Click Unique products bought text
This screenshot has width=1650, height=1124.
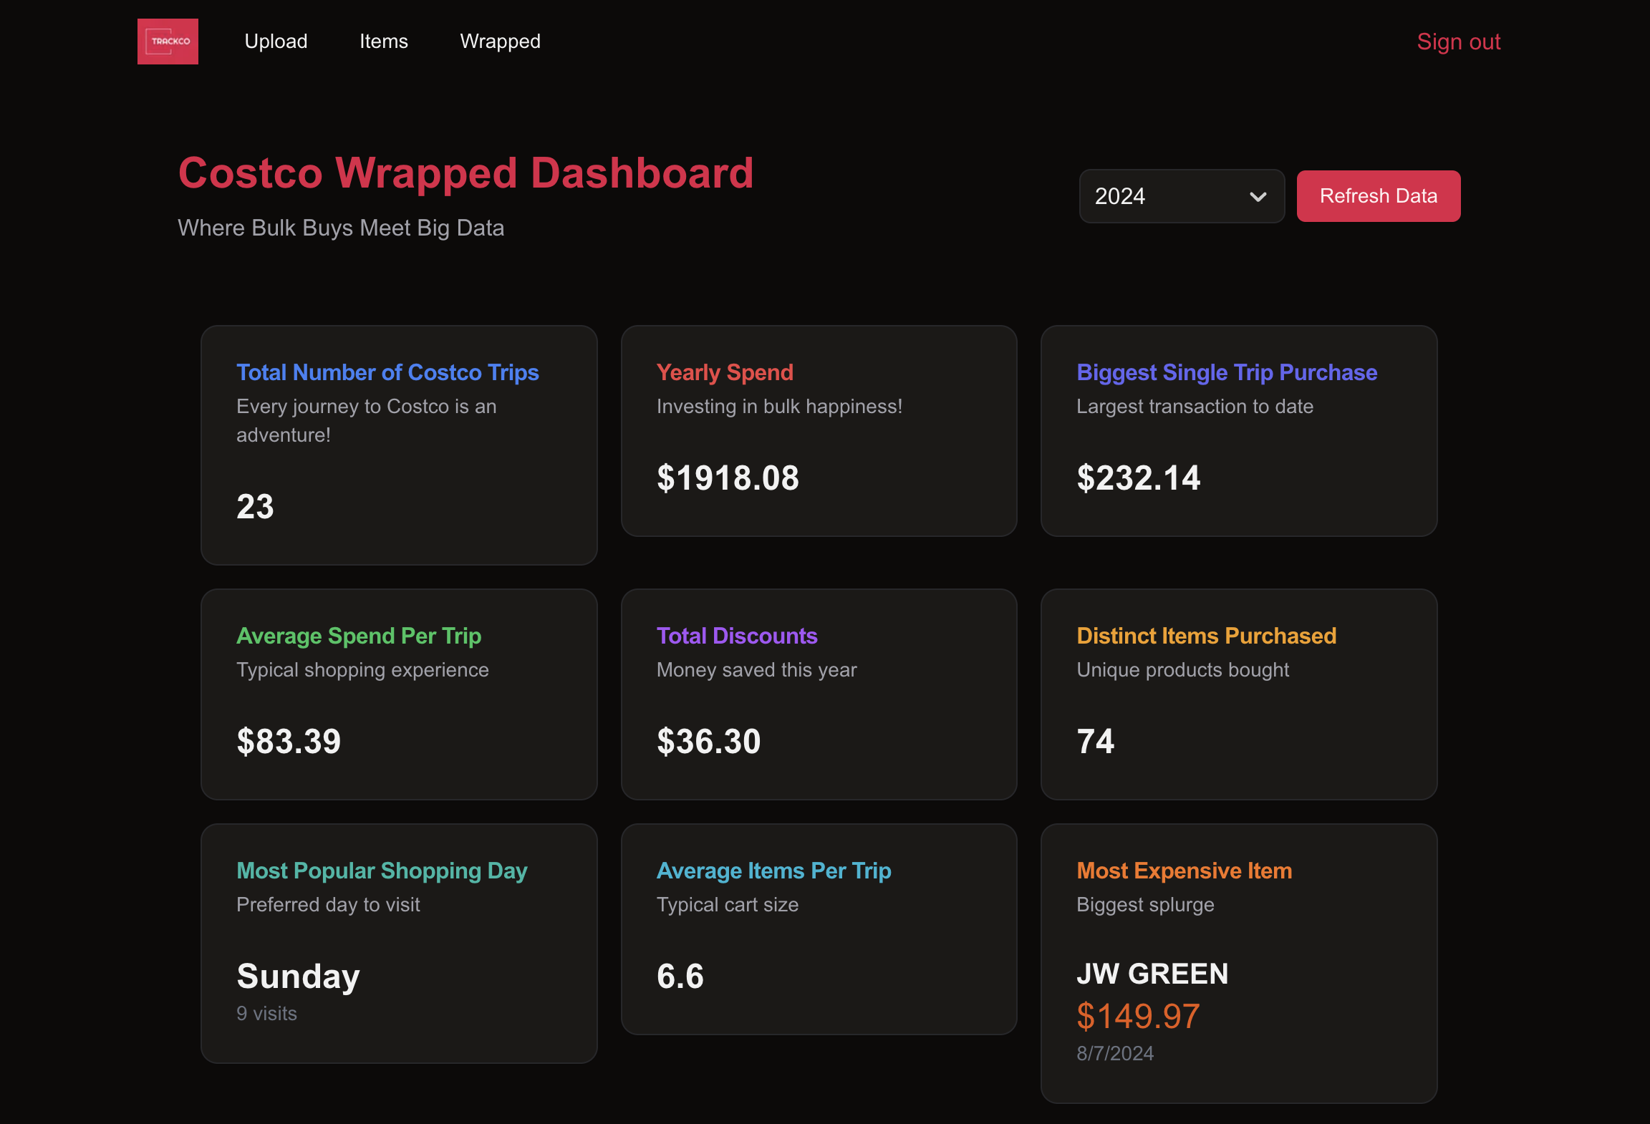point(1182,670)
